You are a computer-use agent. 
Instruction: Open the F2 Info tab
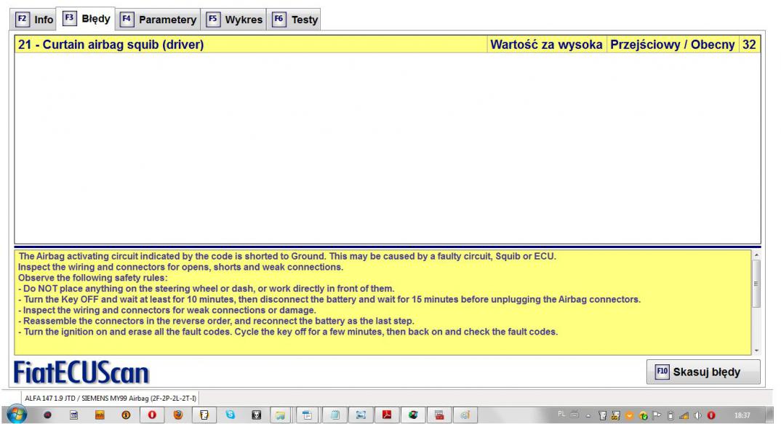[x=34, y=20]
